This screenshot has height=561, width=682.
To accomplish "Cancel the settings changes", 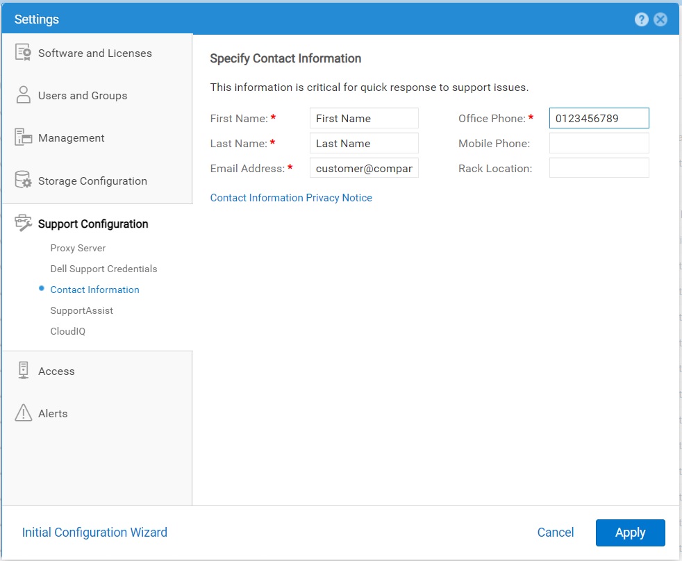I will 556,533.
